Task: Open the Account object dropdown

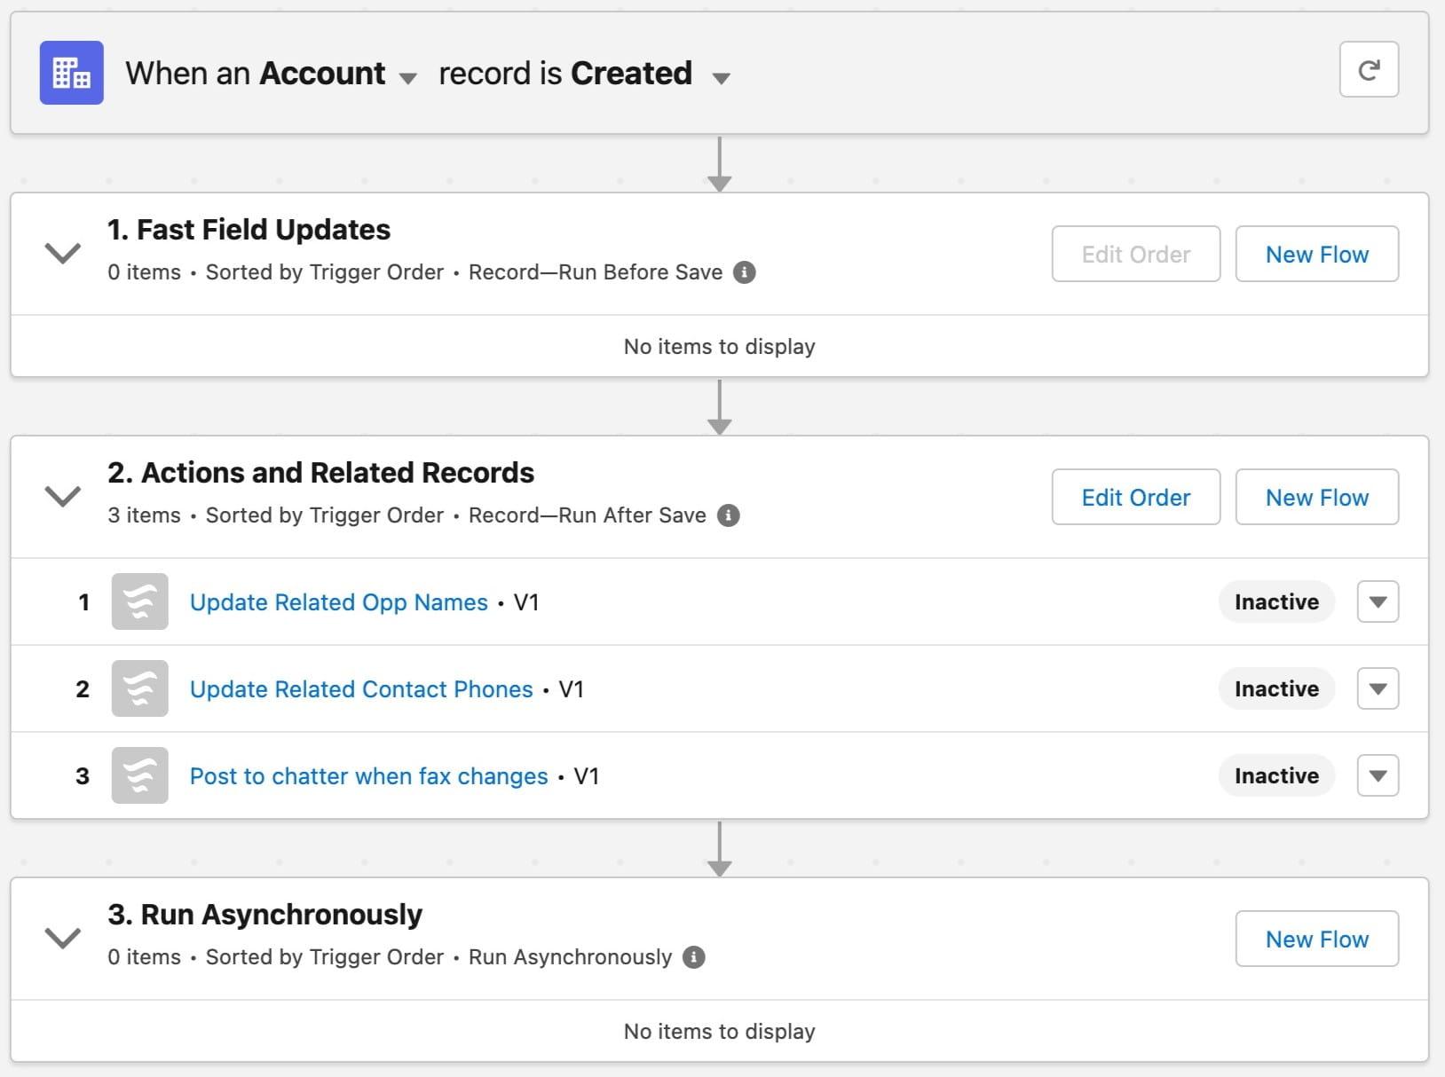Action: [407, 78]
